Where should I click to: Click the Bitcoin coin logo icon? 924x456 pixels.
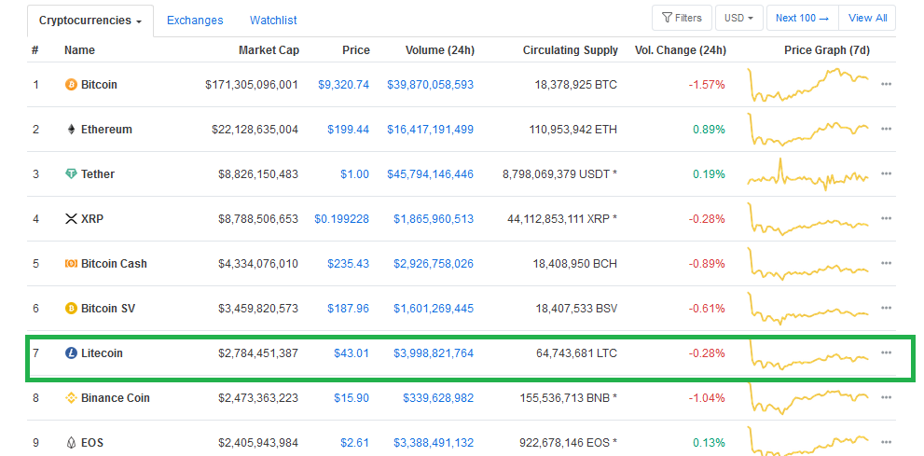pos(71,85)
